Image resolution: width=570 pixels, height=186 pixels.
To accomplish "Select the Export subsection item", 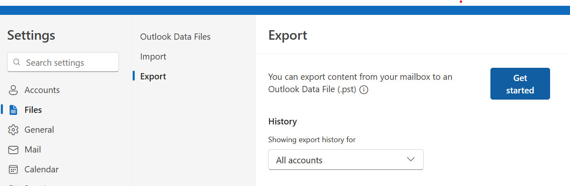I will [153, 76].
